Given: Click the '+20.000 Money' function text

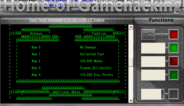Looking at the screenshot, I should coord(91,61).
